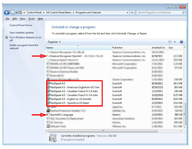Click the horizontal scrollbar left arrow
This screenshot has width=192, height=149.
click(x=46, y=131)
